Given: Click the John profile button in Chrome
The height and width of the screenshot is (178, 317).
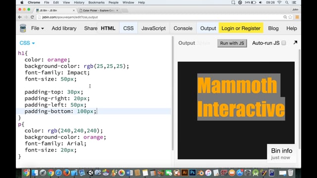Looking at the screenshot, I should pyautogui.click(x=295, y=9).
